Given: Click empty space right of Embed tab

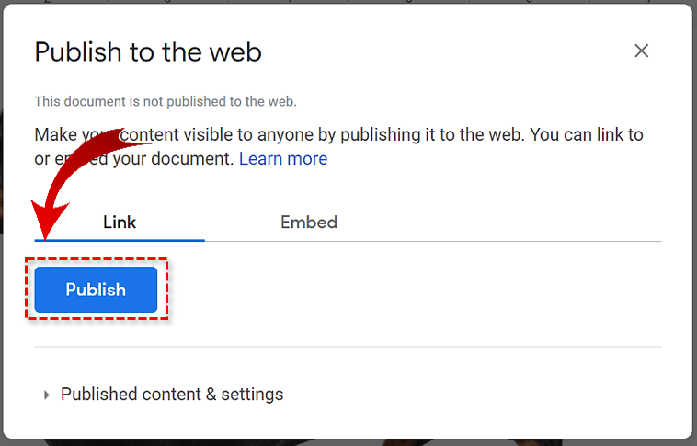Looking at the screenshot, I should coord(506,222).
